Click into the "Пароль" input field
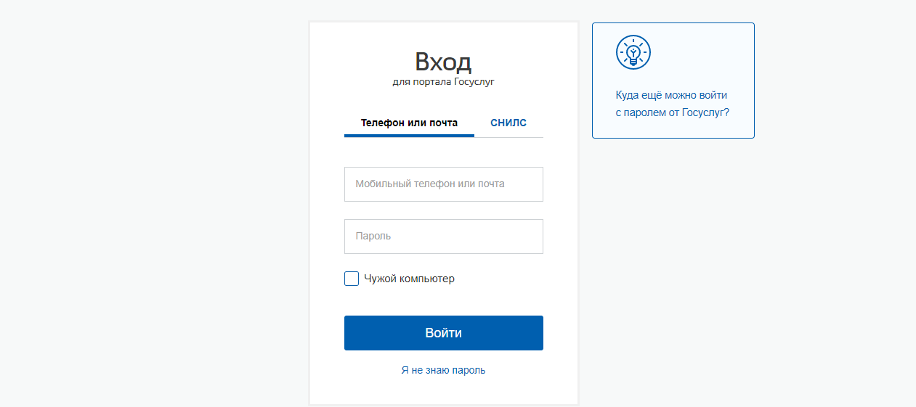The width and height of the screenshot is (916, 407). [443, 237]
